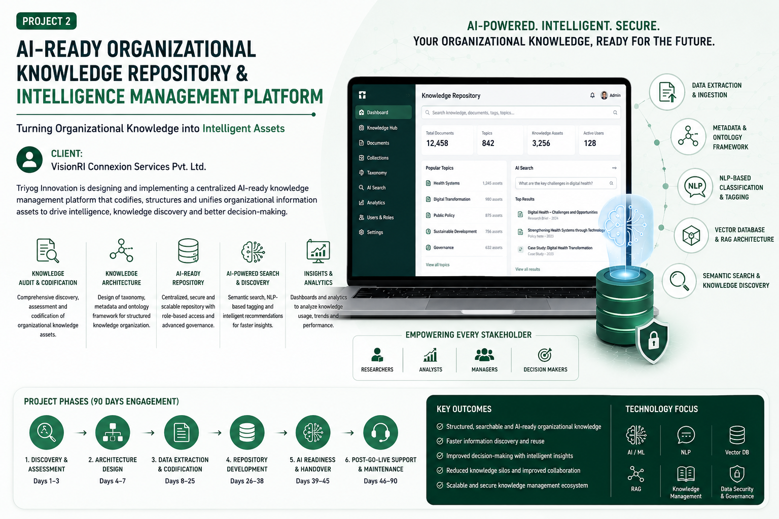Open the Admin profile avatar
This screenshot has width=779, height=519.
[604, 95]
